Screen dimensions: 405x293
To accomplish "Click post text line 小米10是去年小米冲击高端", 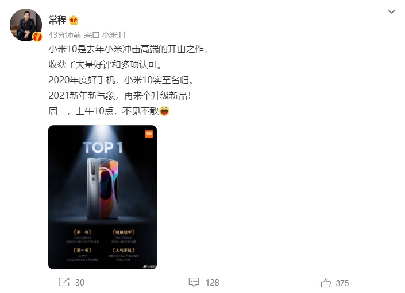I will [128, 49].
